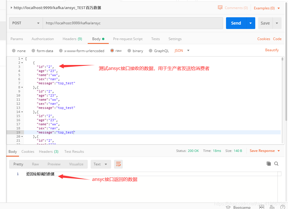Open the request Body tab

pyautogui.click(x=98, y=39)
